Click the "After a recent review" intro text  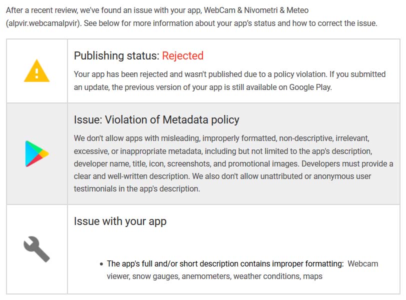[x=50, y=10]
